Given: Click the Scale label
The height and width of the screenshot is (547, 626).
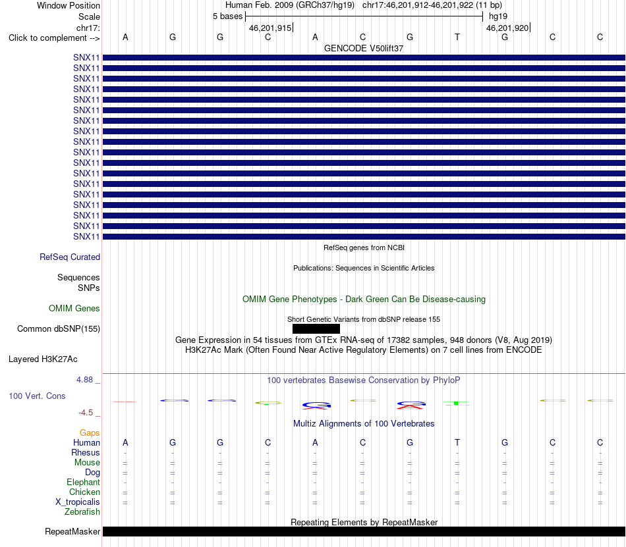Looking at the screenshot, I should 89,16.
